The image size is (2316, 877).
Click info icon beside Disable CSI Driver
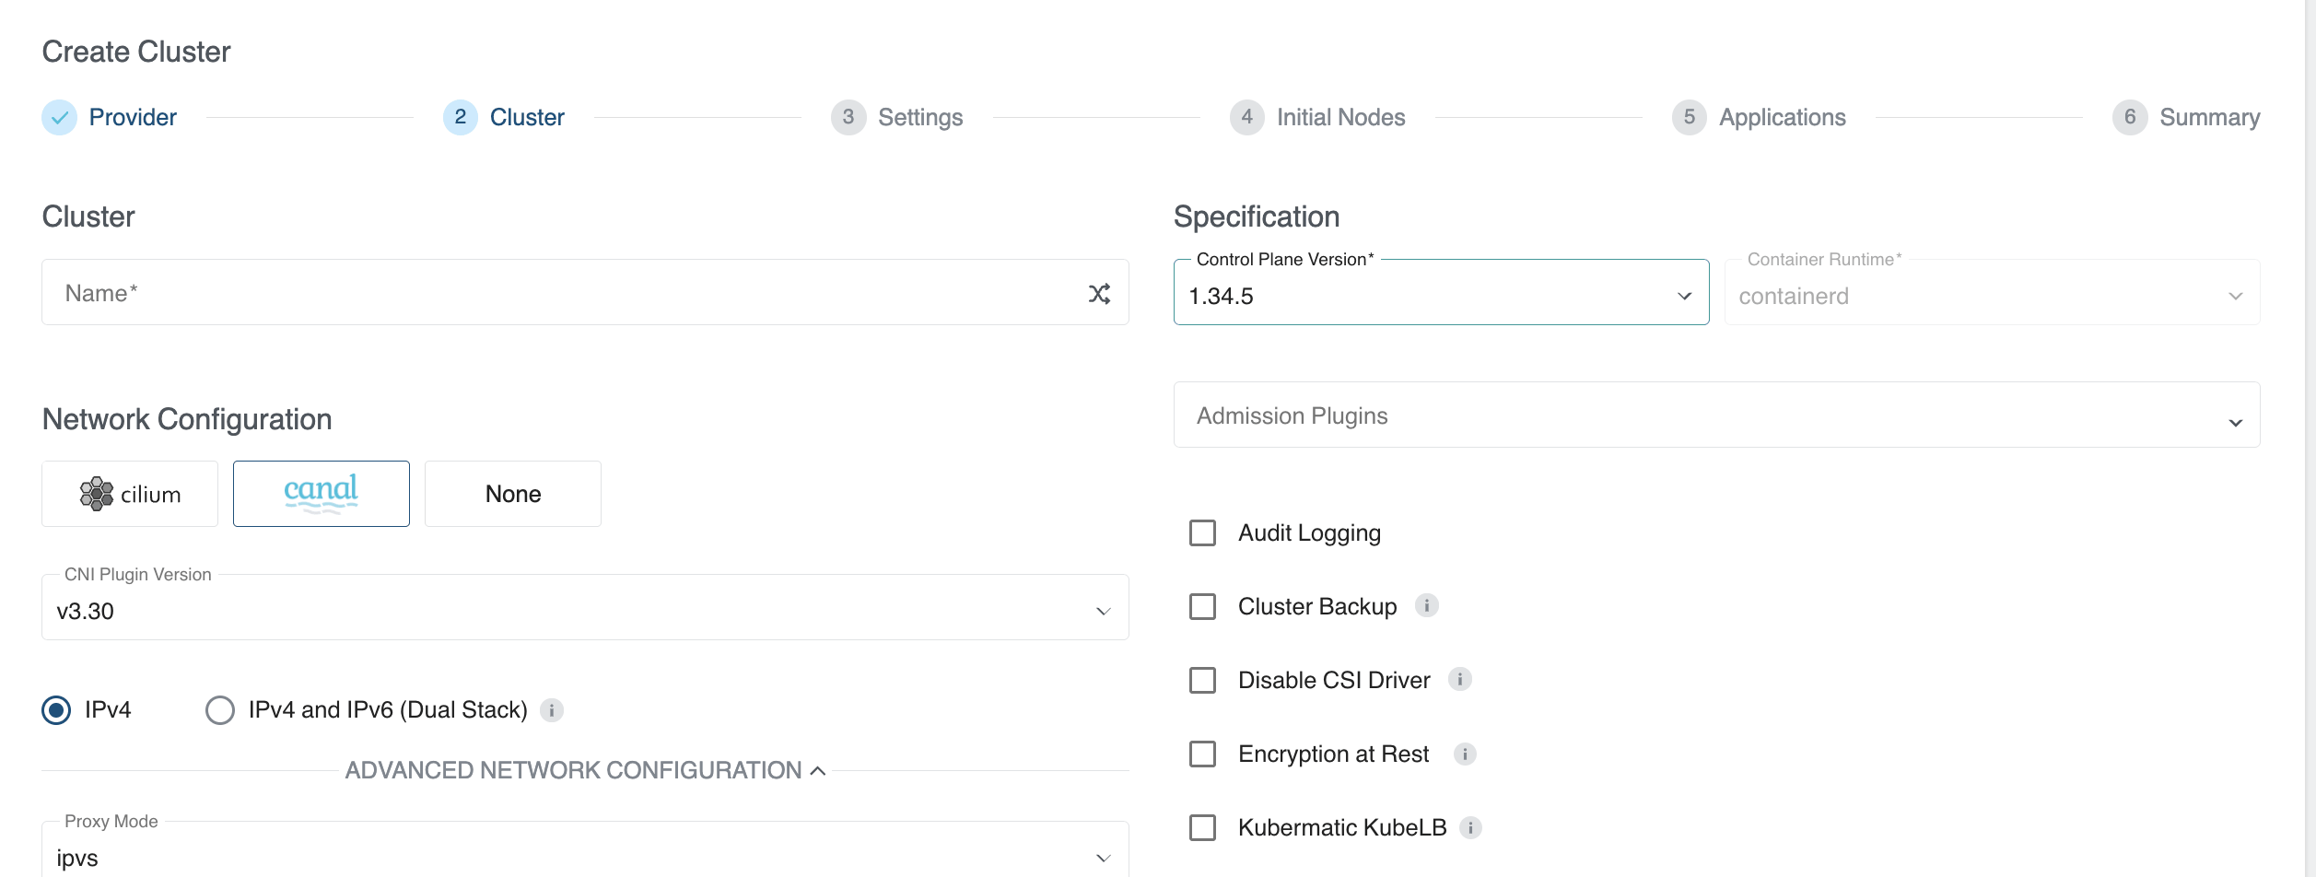point(1459,680)
